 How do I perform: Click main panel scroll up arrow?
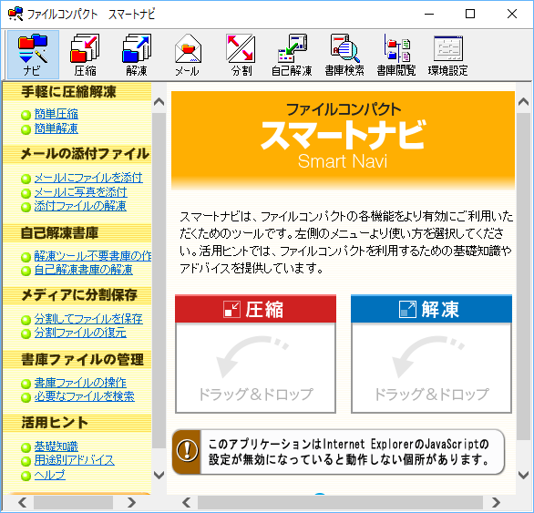pyautogui.click(x=523, y=102)
